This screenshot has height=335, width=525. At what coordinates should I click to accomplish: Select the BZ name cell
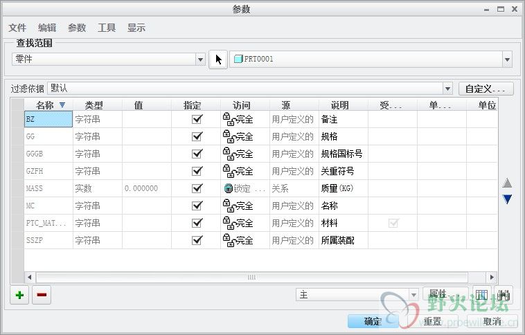(48, 119)
